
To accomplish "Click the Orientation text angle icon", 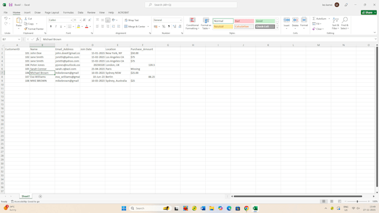I will 113,20.
